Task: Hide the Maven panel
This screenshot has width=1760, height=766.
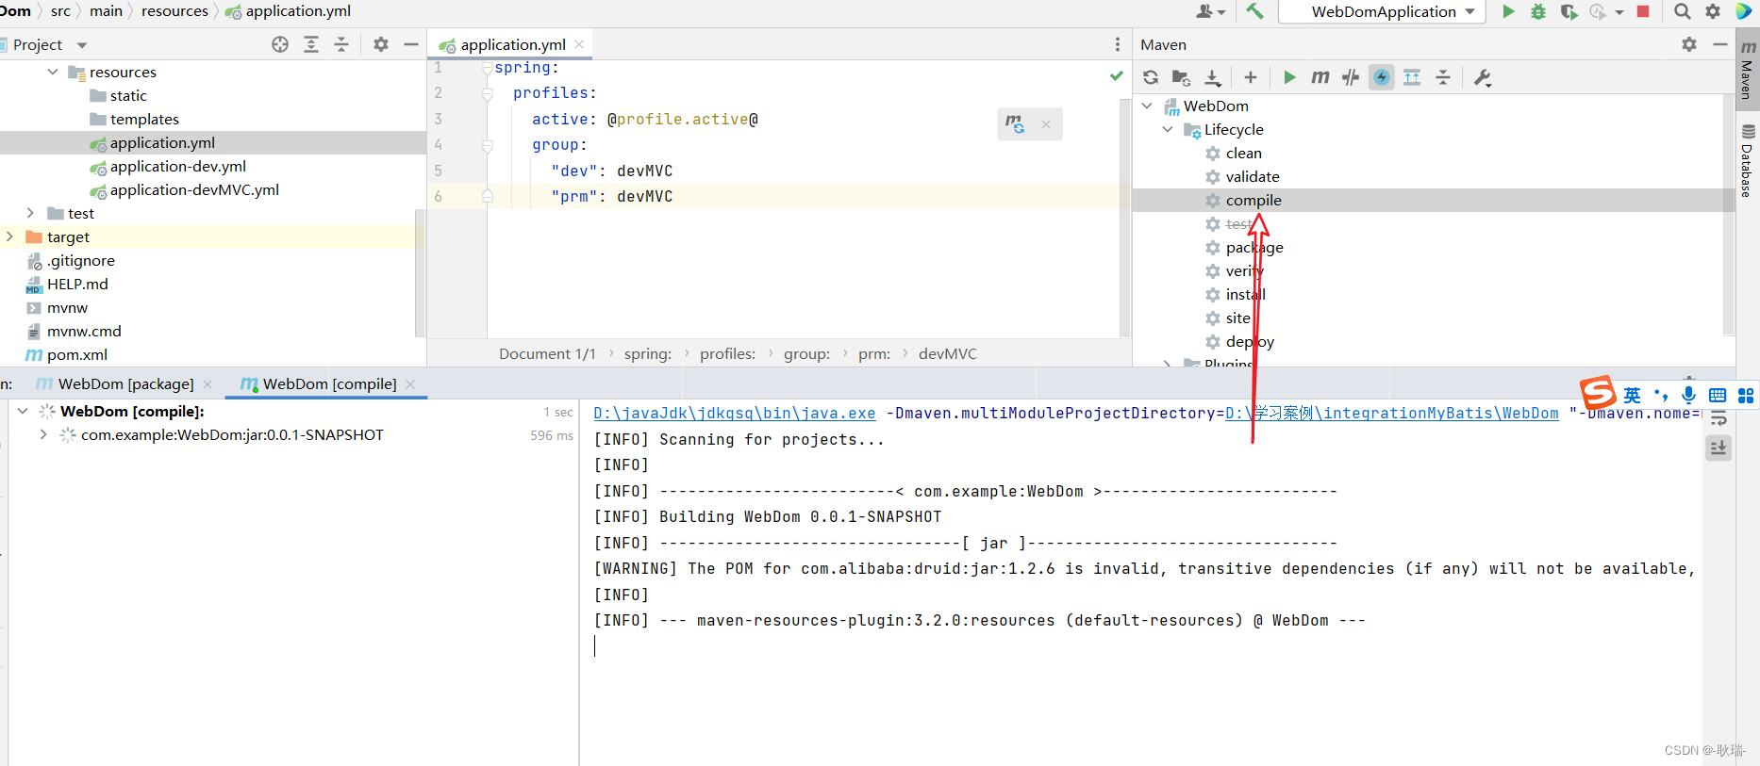Action: tap(1720, 44)
